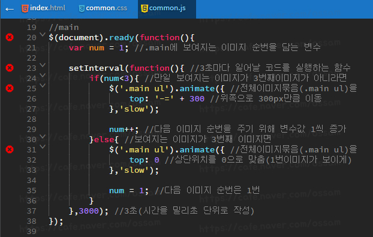Click the error marker on line 25
The width and height of the screenshot is (373, 237).
(x=10, y=88)
